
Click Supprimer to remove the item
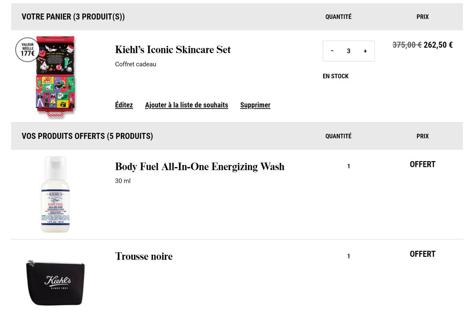click(255, 105)
